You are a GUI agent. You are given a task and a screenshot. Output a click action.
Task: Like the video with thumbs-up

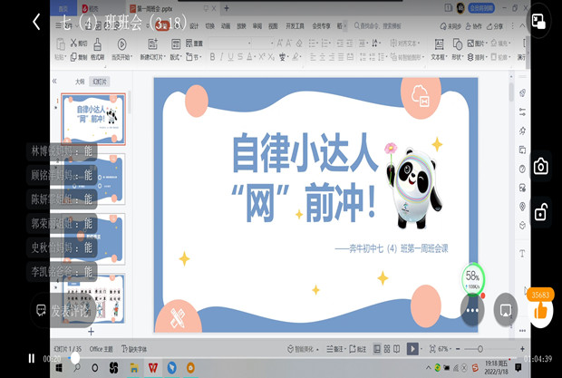[x=540, y=311]
